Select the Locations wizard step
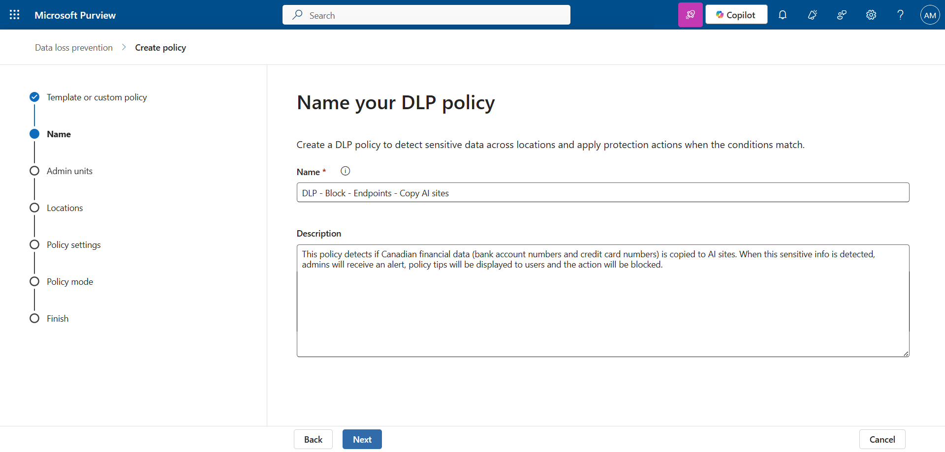945x452 pixels. (x=64, y=208)
